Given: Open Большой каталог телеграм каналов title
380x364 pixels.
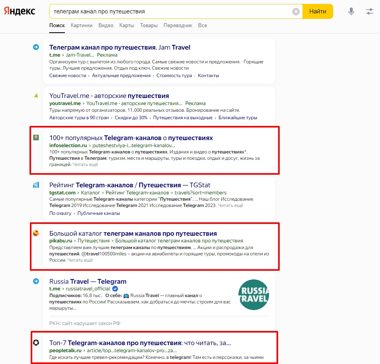Looking at the screenshot, I should 133,233.
